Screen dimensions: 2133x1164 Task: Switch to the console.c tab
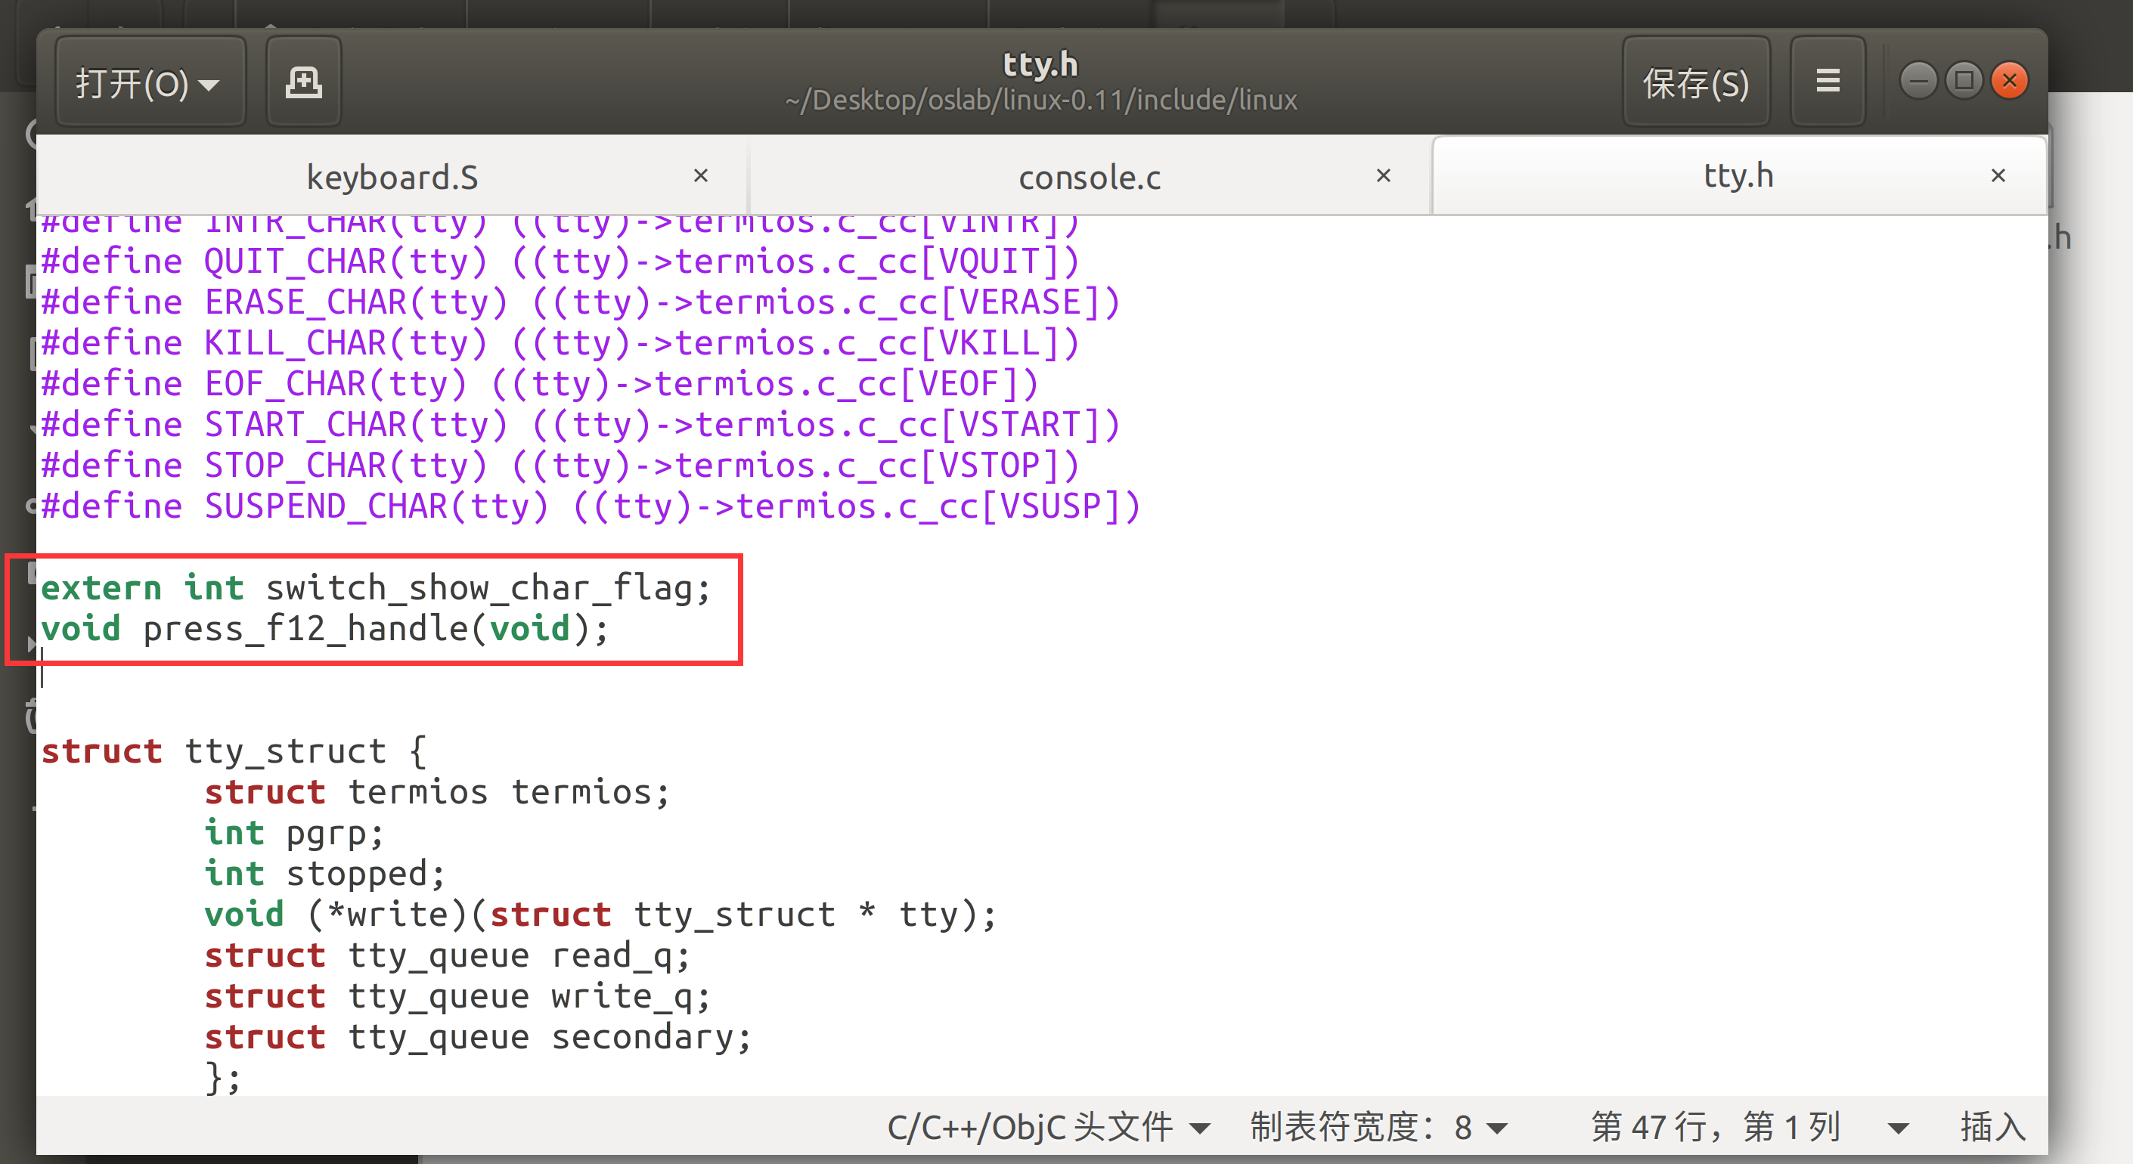click(1090, 177)
